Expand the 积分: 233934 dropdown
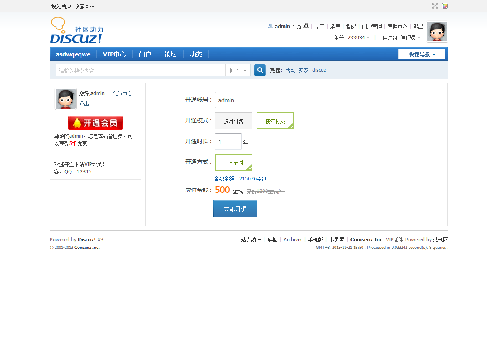 tap(352, 37)
